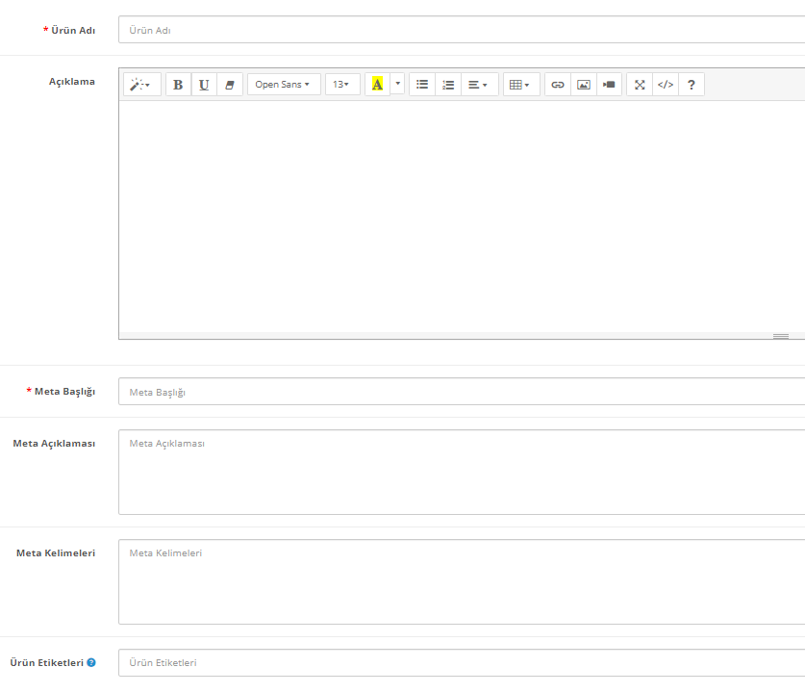Toggle bold formatting in the editor
Screen dimensions: 805x693
click(178, 85)
